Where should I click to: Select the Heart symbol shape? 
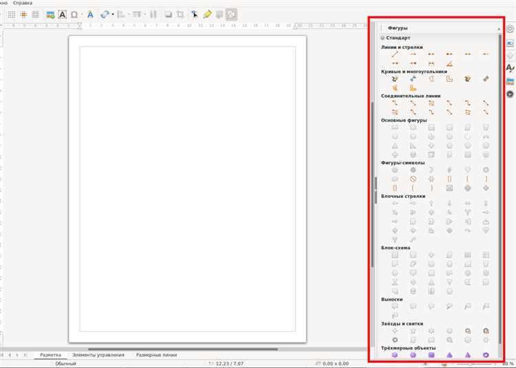[x=468, y=170]
